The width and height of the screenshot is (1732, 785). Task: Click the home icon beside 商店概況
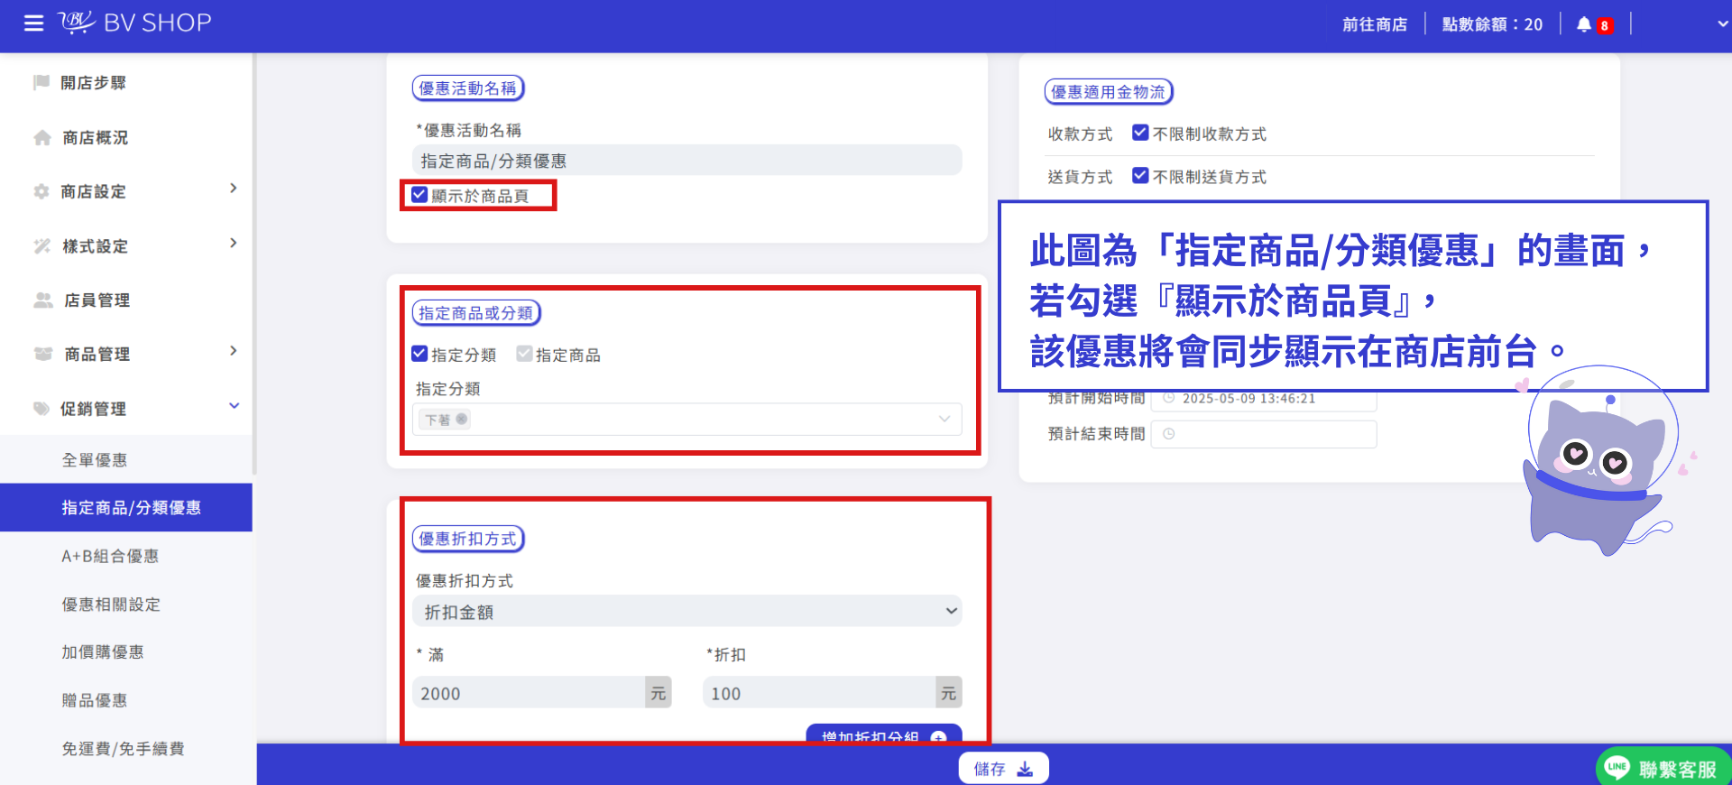click(42, 137)
